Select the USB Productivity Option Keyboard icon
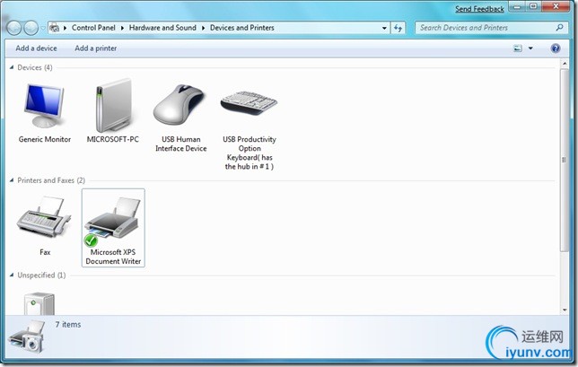 pos(249,103)
